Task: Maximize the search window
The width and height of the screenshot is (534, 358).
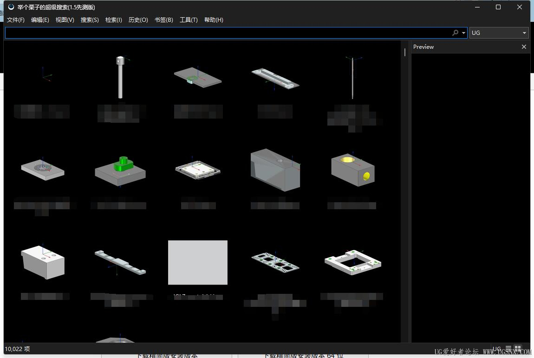Action: (498, 7)
